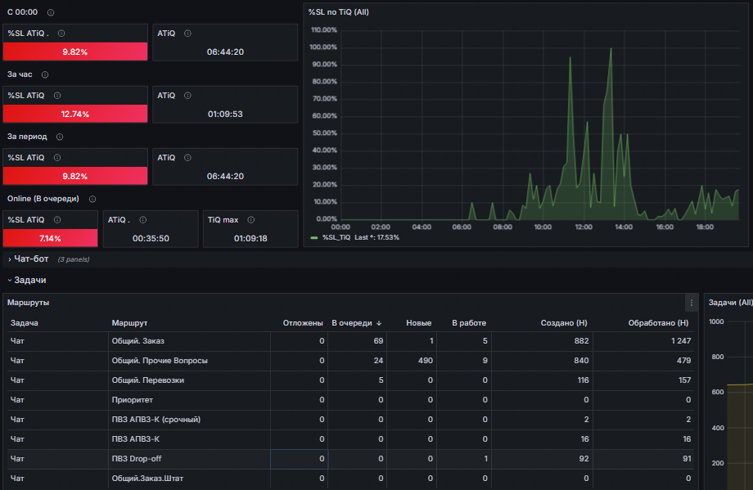Click info icon on TiQ max panel
This screenshot has height=490, width=753.
point(250,220)
